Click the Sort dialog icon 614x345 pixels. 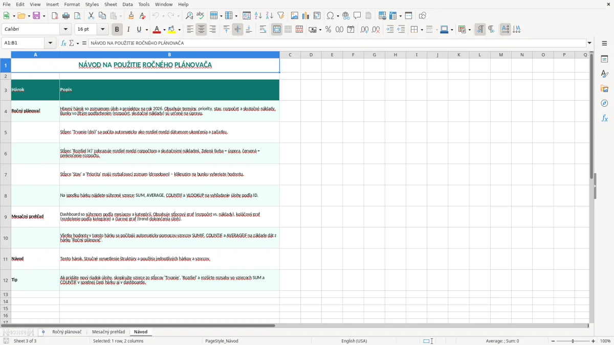pyautogui.click(x=247, y=16)
